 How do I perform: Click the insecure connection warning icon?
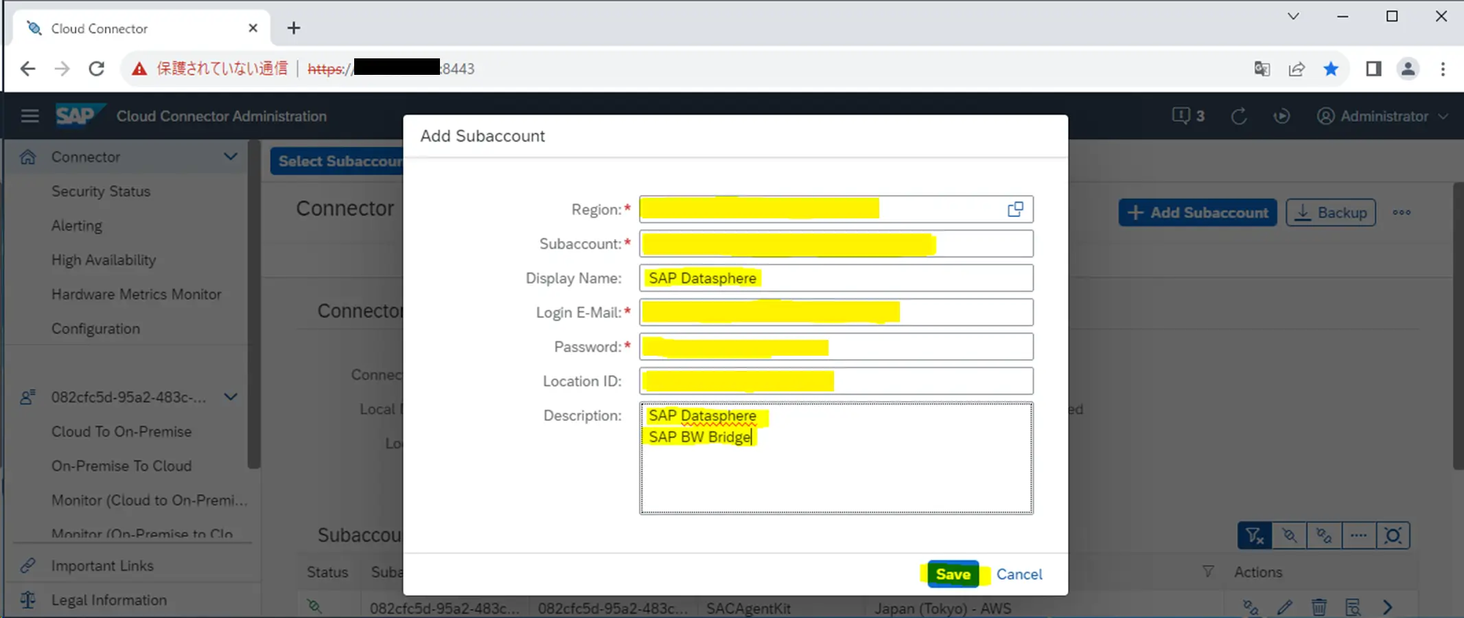[139, 69]
